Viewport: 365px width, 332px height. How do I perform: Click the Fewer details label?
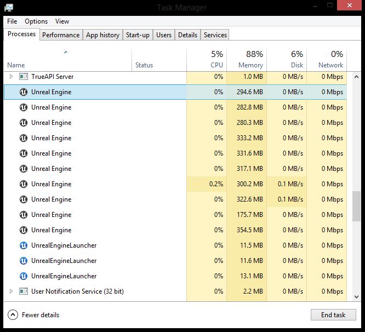[41, 315]
